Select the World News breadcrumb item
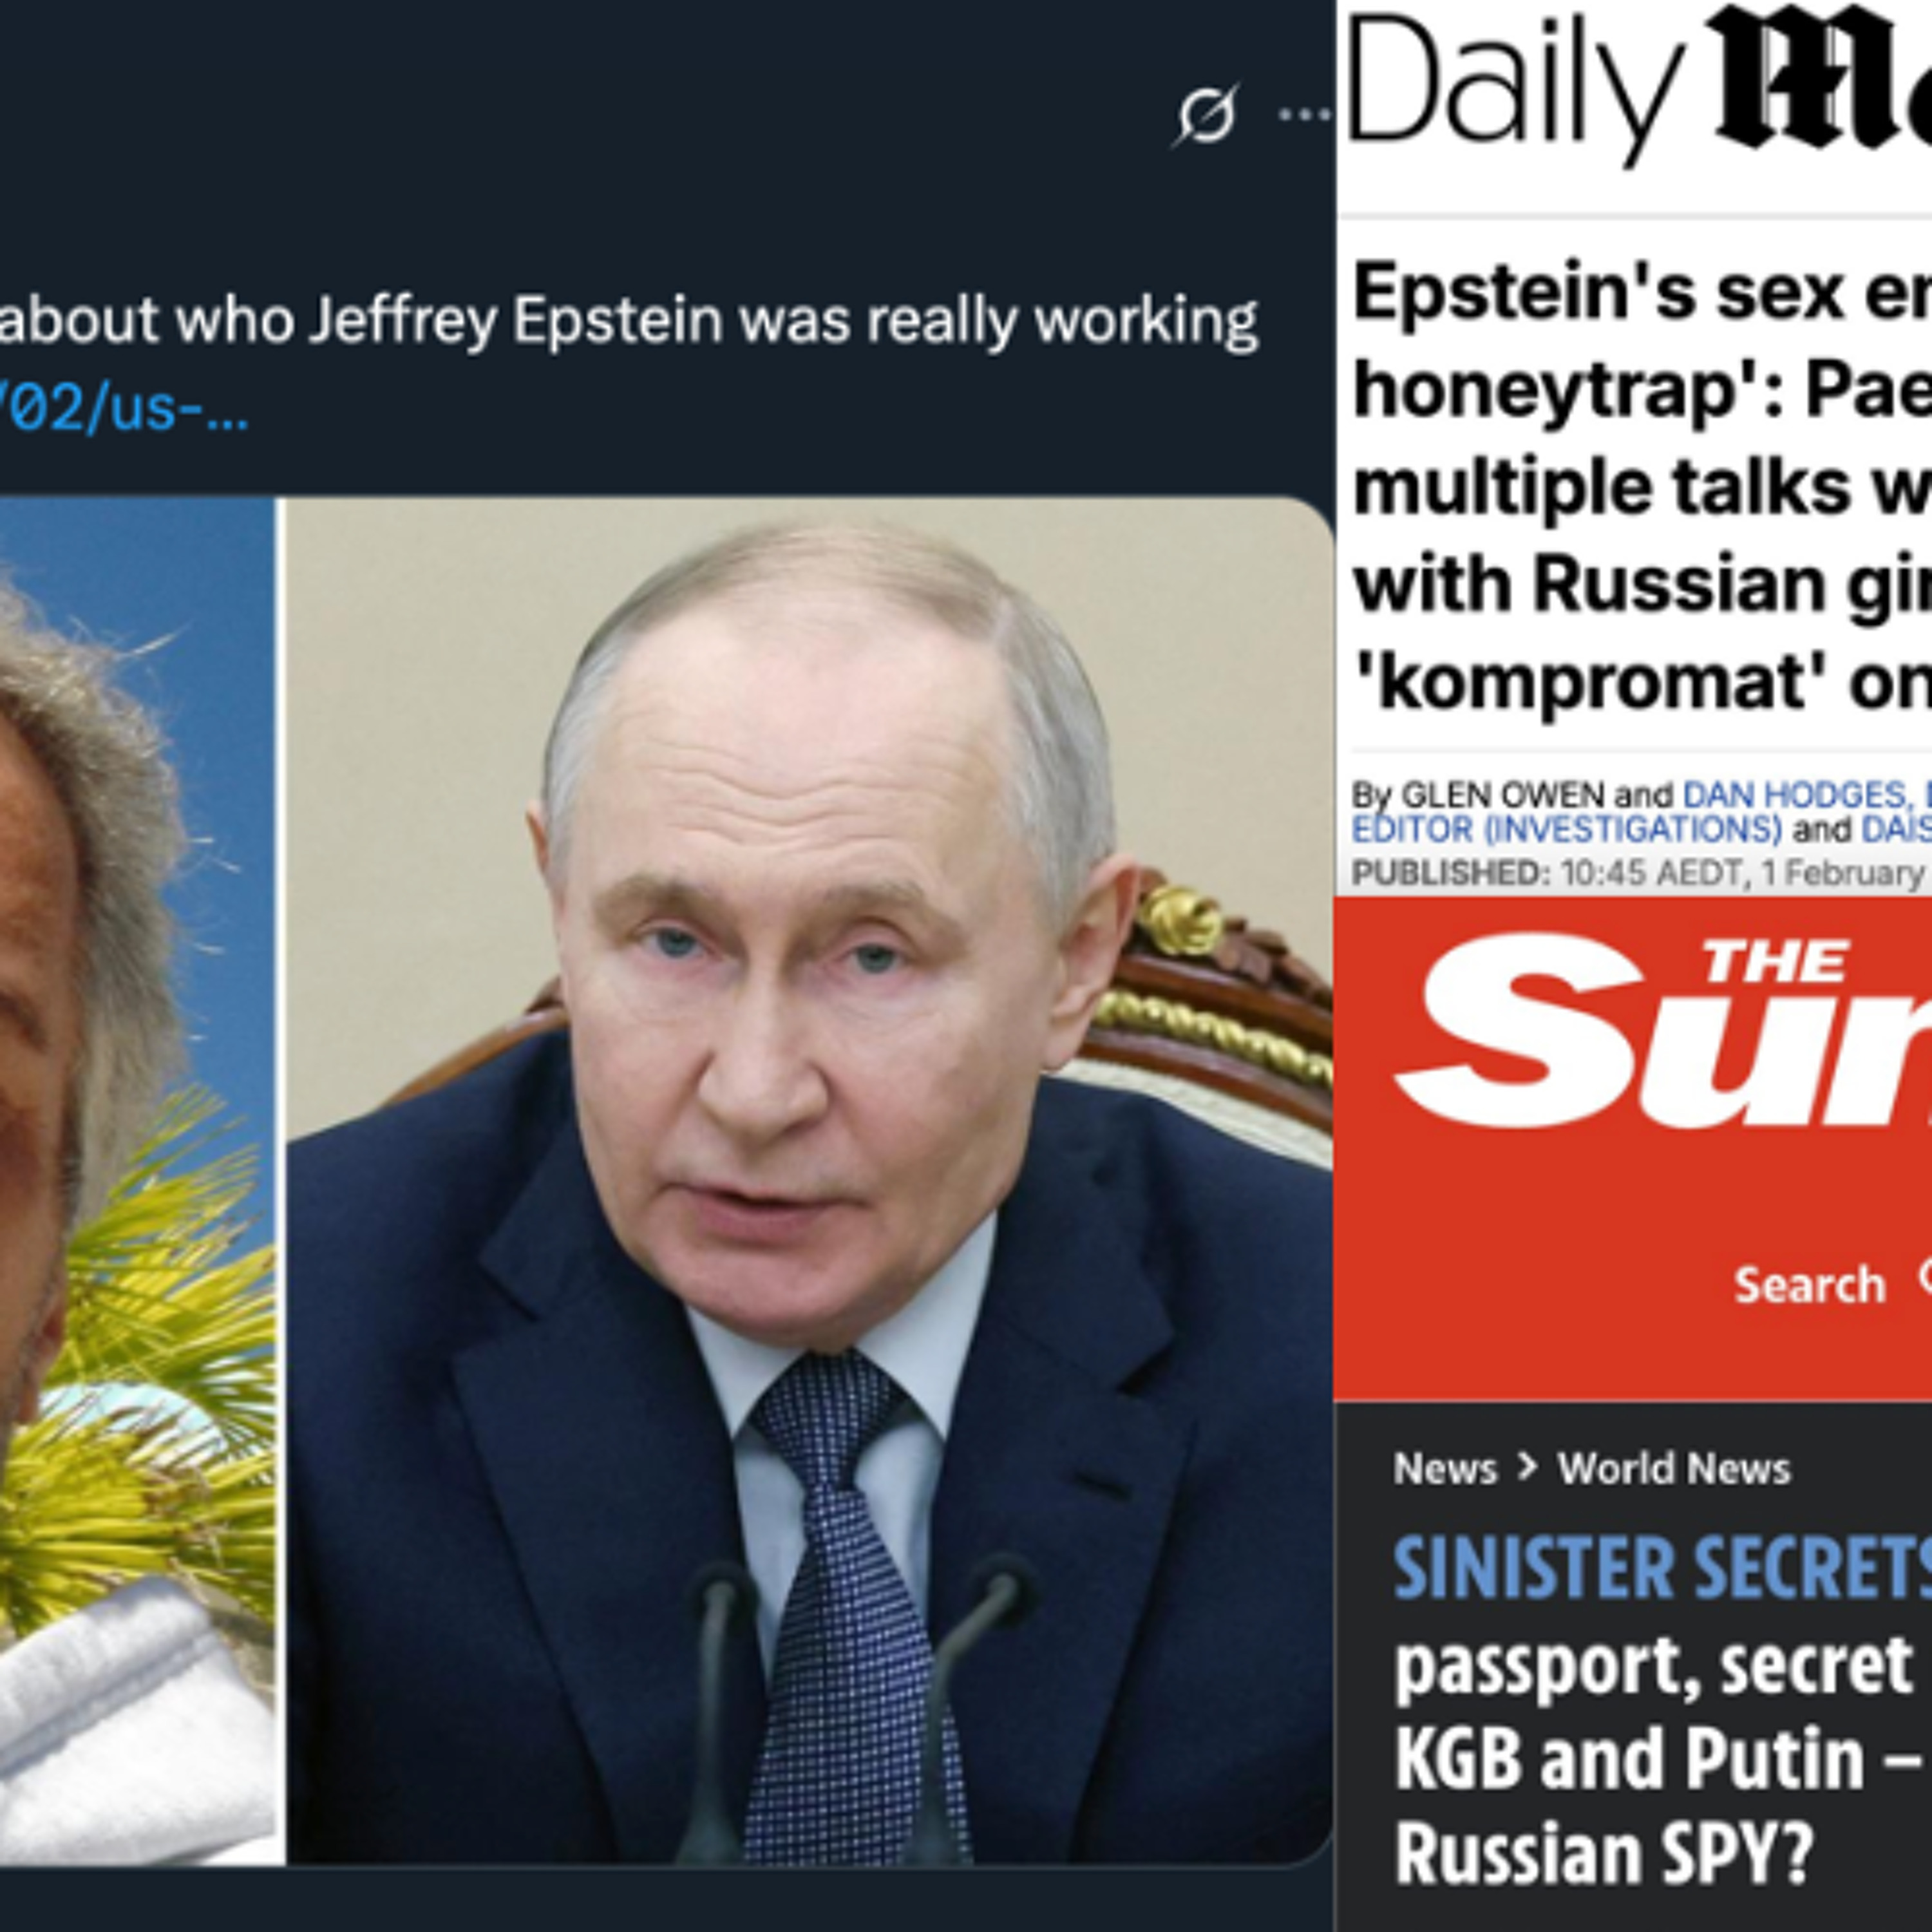The image size is (1932, 1932). [x=1674, y=1469]
